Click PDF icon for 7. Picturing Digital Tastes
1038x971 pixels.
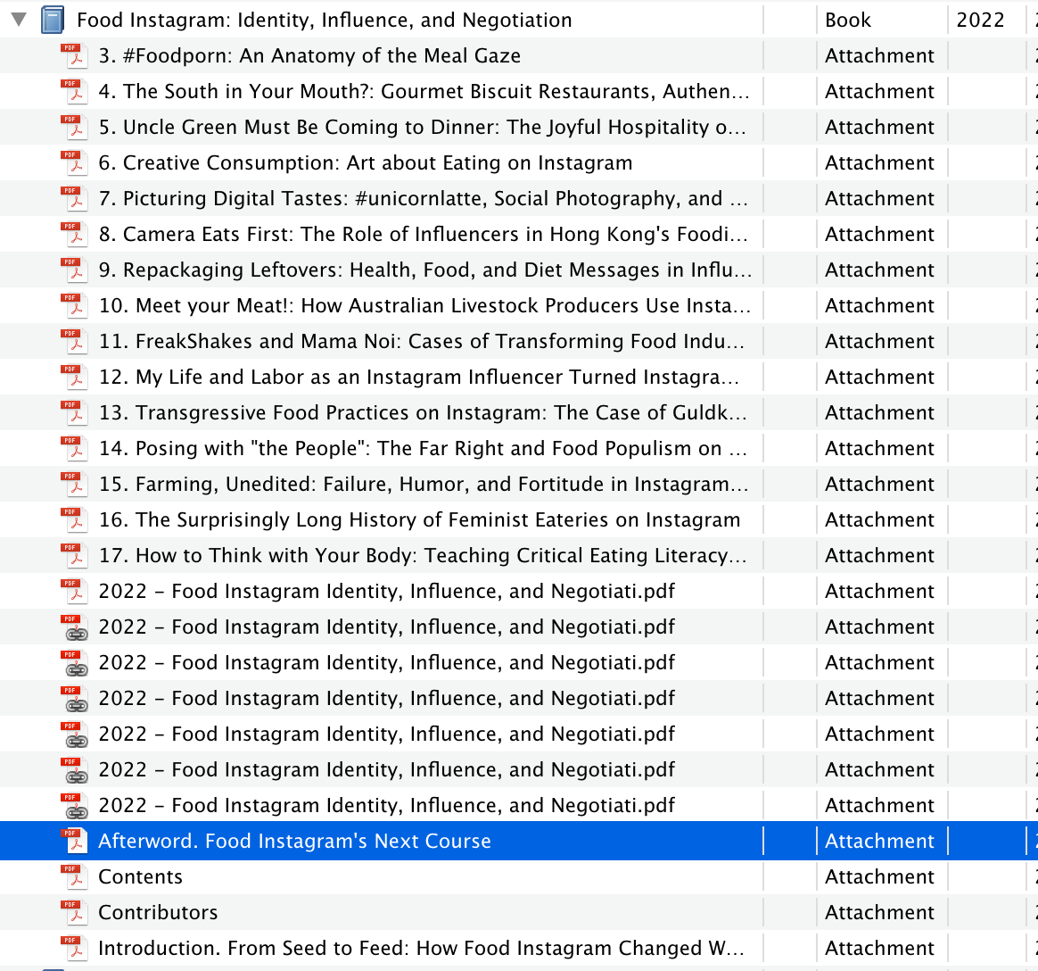point(74,199)
